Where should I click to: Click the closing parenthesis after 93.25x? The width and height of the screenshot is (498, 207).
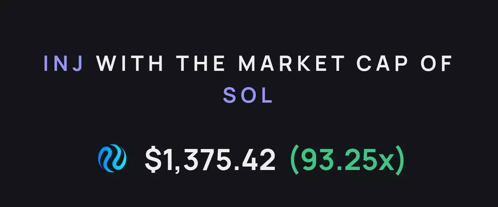pyautogui.click(x=399, y=161)
